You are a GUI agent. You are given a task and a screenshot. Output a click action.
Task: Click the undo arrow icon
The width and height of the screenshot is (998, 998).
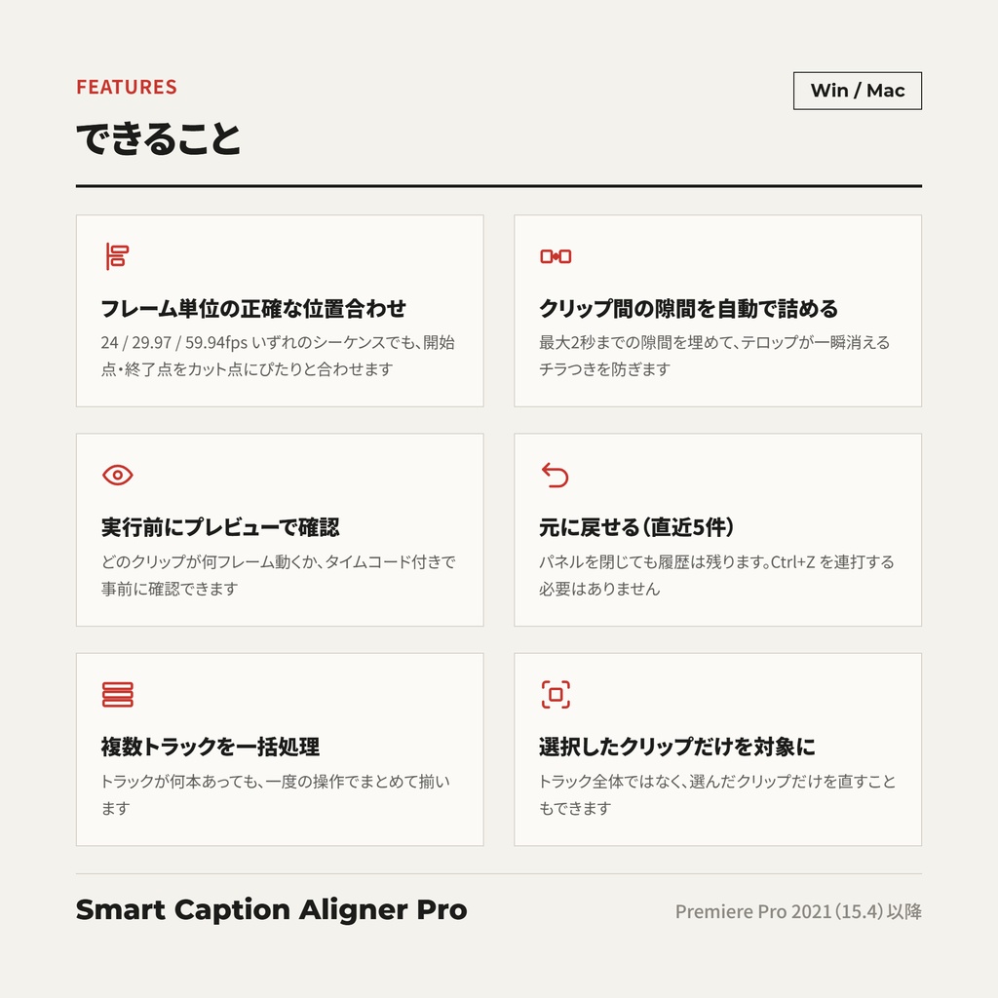point(555,475)
